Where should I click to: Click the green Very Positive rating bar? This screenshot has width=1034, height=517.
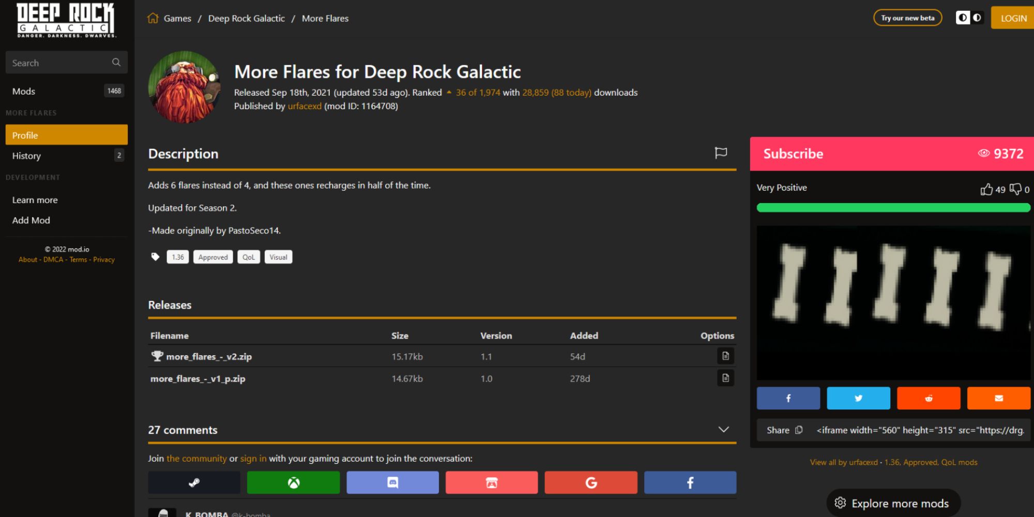[893, 207]
